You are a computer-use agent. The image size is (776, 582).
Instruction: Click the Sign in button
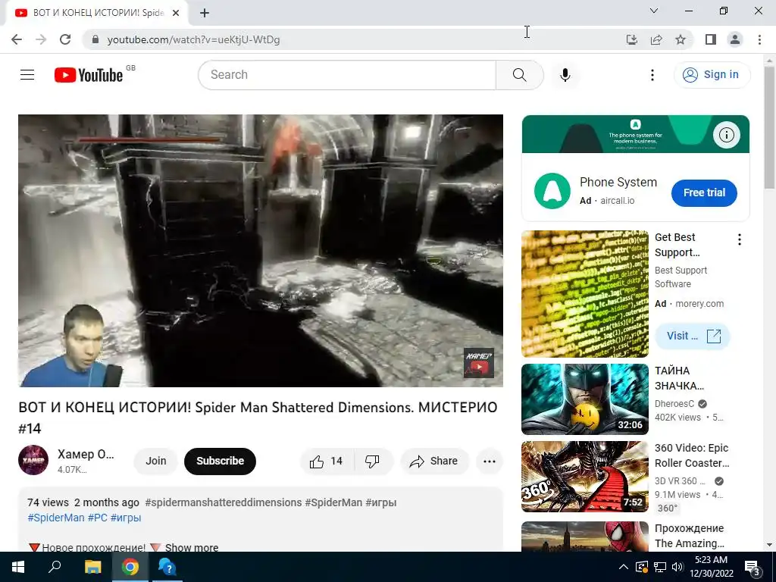(x=712, y=75)
